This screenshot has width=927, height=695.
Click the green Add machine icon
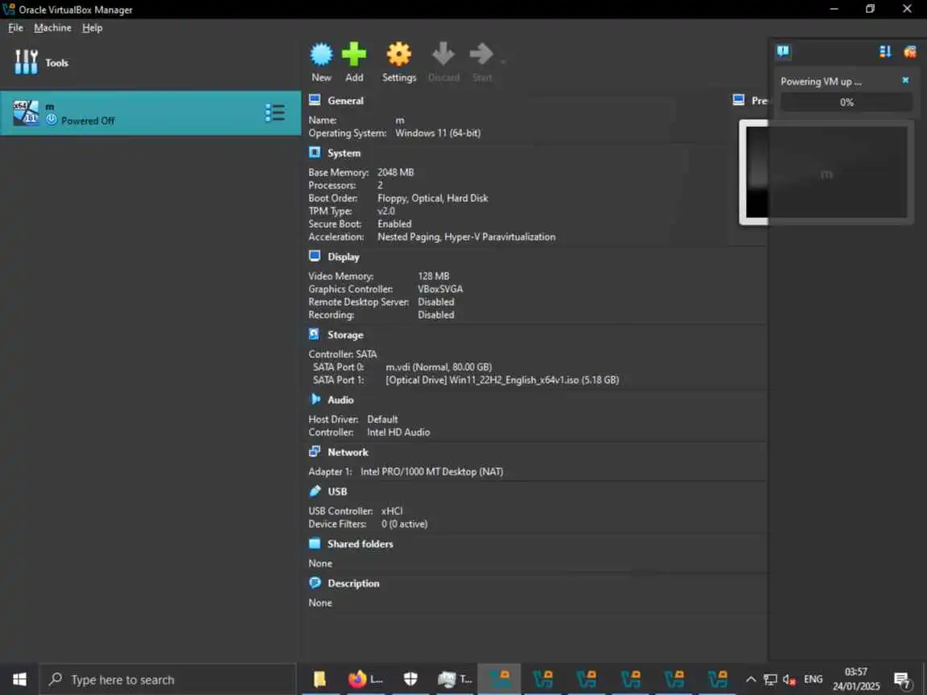coord(354,55)
